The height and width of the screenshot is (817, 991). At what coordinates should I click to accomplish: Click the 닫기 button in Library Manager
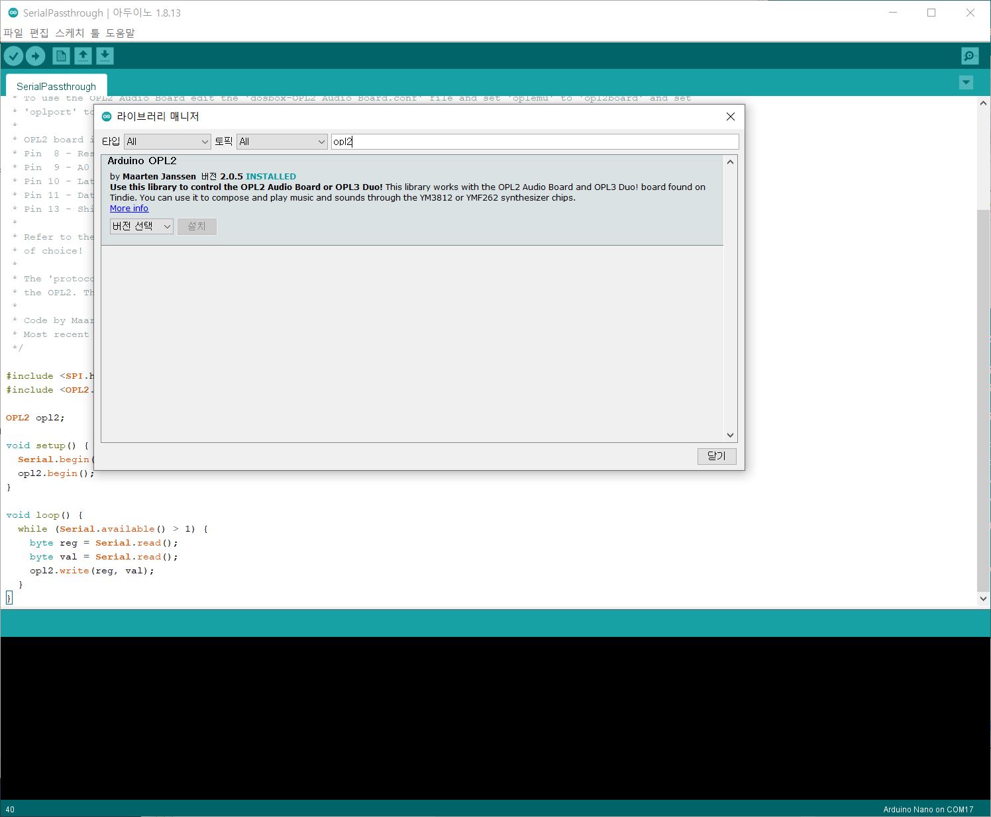click(x=717, y=456)
